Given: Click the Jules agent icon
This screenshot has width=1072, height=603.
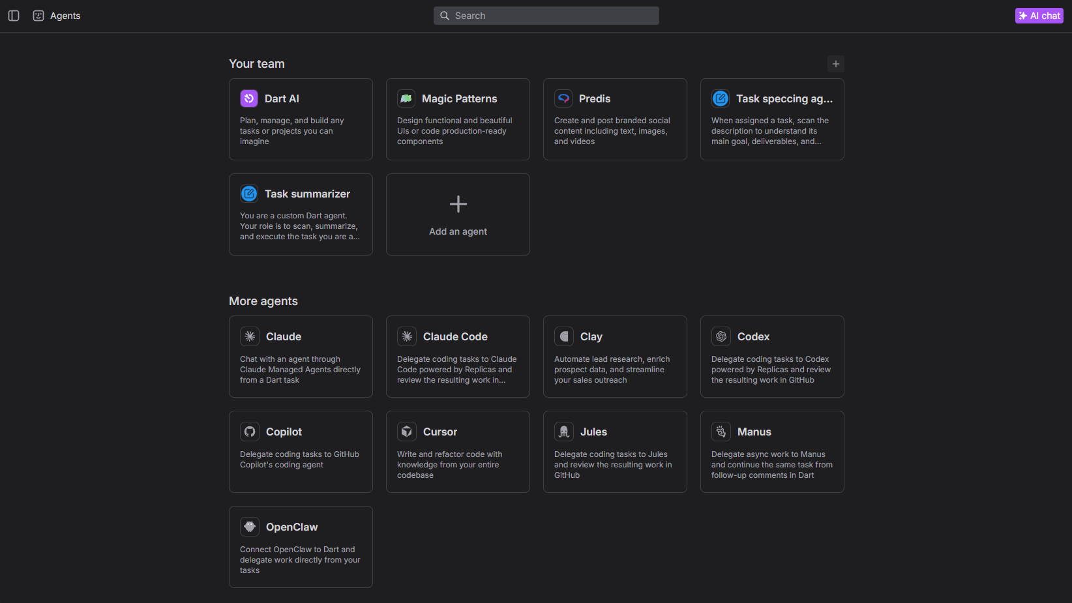Looking at the screenshot, I should 564,432.
